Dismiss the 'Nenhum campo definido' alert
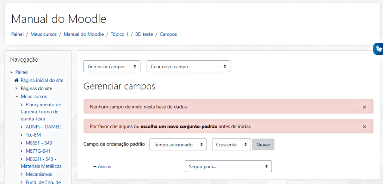The height and width of the screenshot is (184, 383). point(364,107)
